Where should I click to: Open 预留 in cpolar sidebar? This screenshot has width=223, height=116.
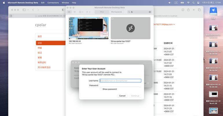[40, 48]
